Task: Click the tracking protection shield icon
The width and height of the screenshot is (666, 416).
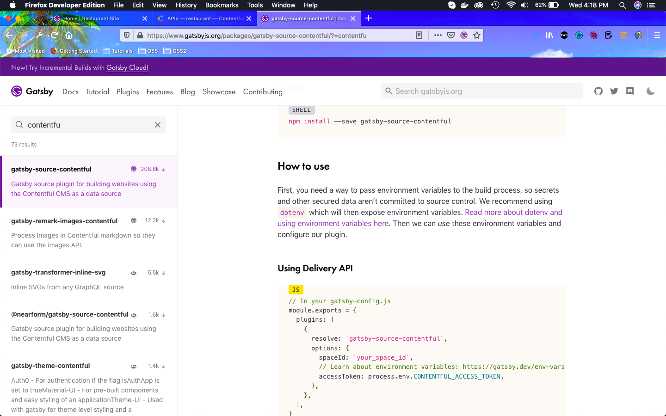Action: pos(127,35)
